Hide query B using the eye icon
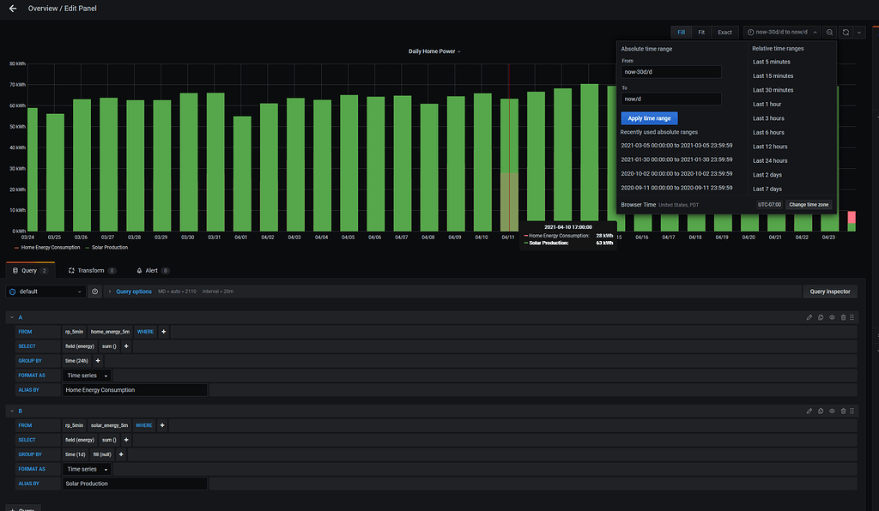 click(x=831, y=411)
